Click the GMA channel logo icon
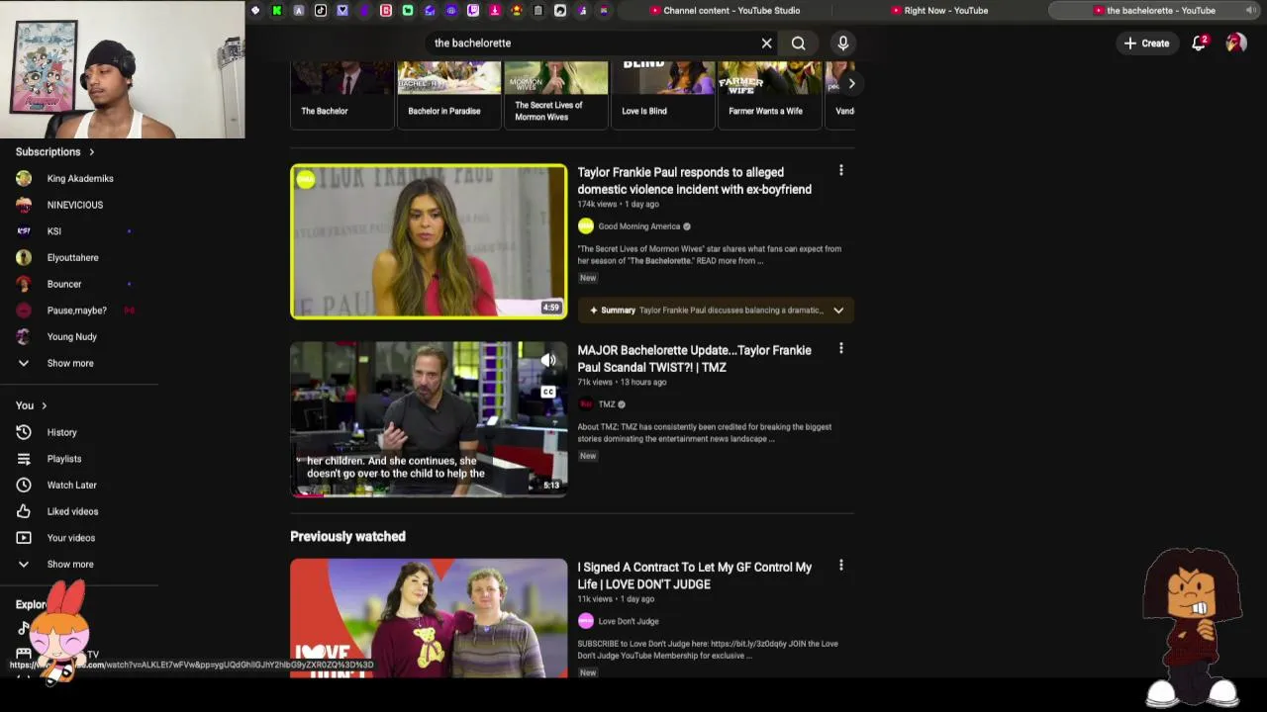The height and width of the screenshot is (712, 1267). pyautogui.click(x=586, y=226)
